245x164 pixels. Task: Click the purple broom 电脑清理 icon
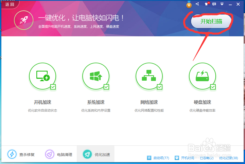point(50,154)
